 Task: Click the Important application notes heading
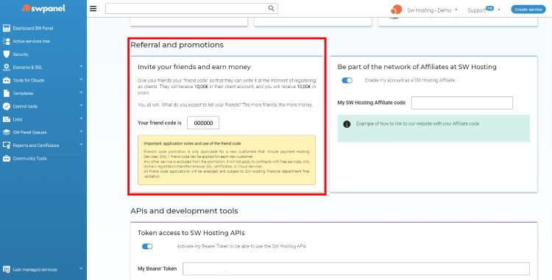point(192,144)
